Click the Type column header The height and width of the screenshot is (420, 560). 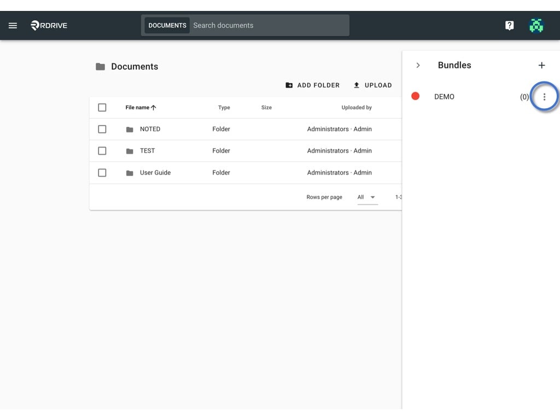pos(224,108)
